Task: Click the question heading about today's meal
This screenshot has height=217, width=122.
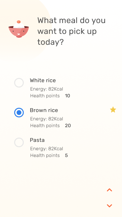Action: pyautogui.click(x=72, y=31)
